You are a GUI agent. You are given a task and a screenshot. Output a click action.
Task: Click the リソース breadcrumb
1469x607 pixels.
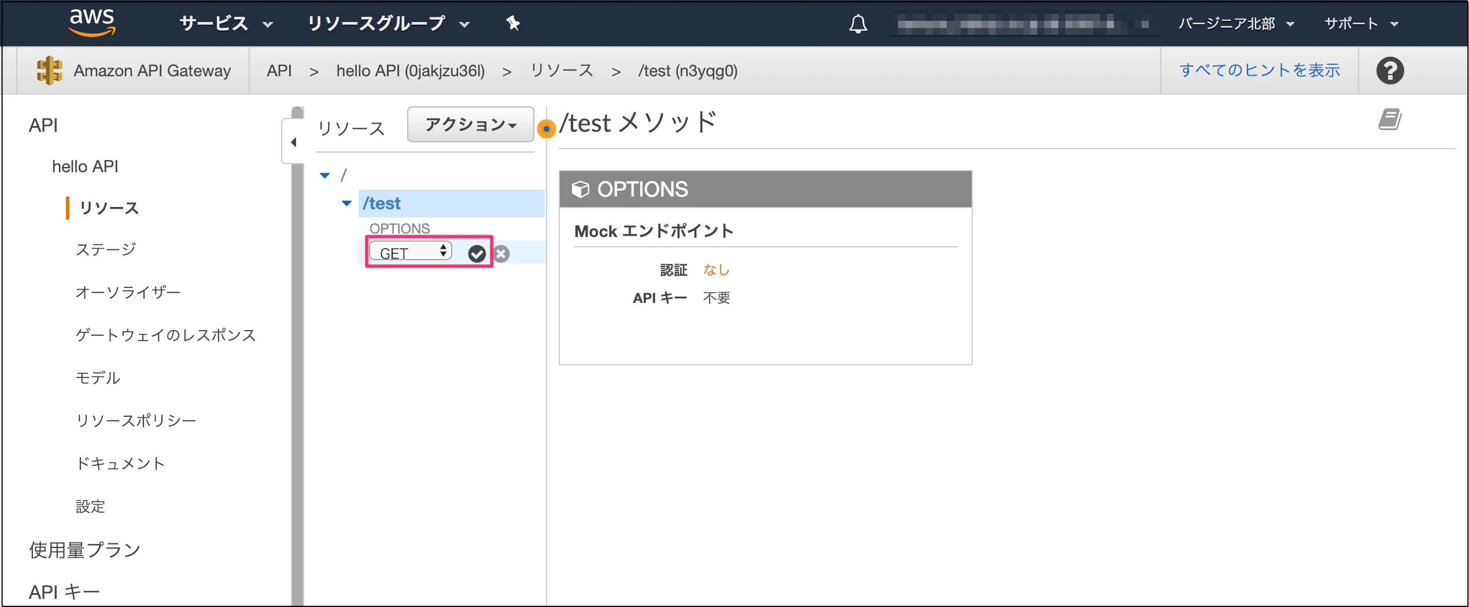(562, 71)
